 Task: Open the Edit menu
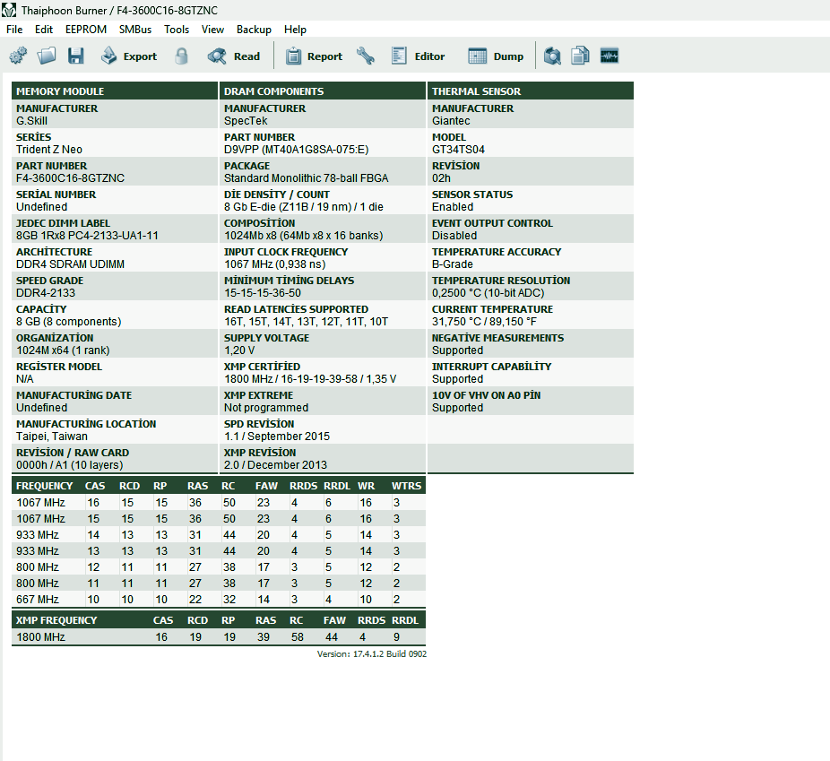[44, 30]
